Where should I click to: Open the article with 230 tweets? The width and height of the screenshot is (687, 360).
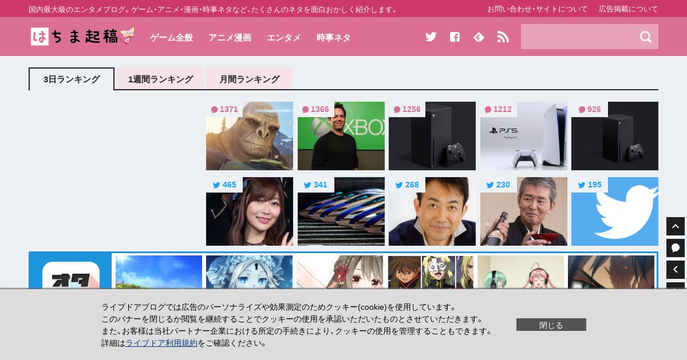tap(524, 211)
